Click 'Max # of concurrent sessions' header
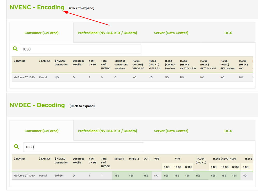 pos(121,65)
